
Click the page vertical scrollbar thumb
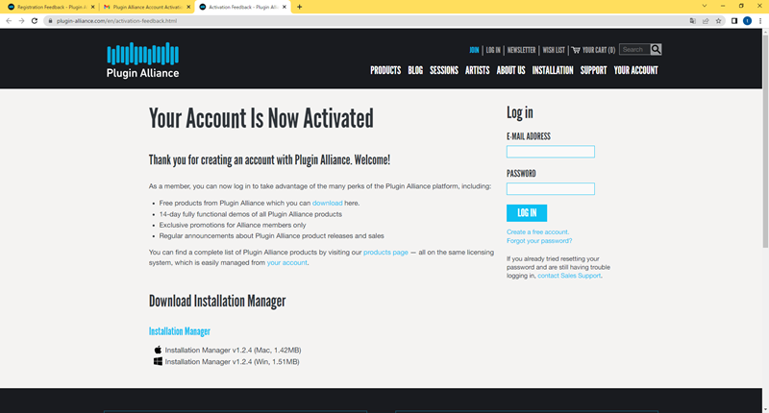(x=765, y=141)
